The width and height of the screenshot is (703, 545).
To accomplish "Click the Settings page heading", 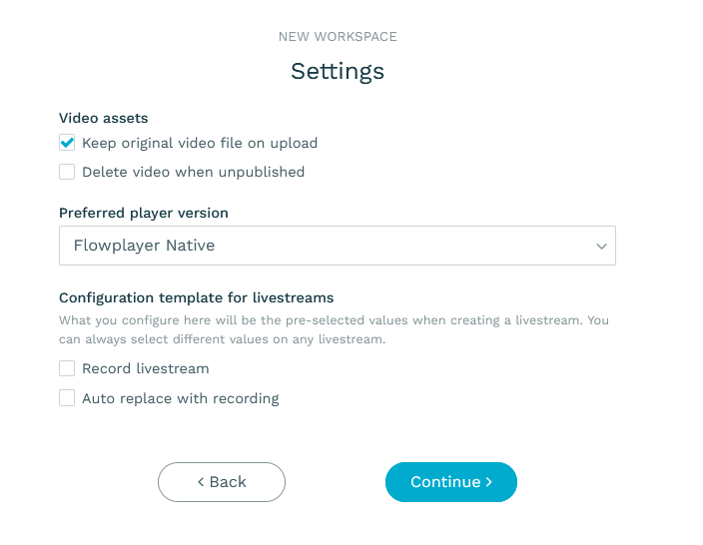I will tap(338, 71).
